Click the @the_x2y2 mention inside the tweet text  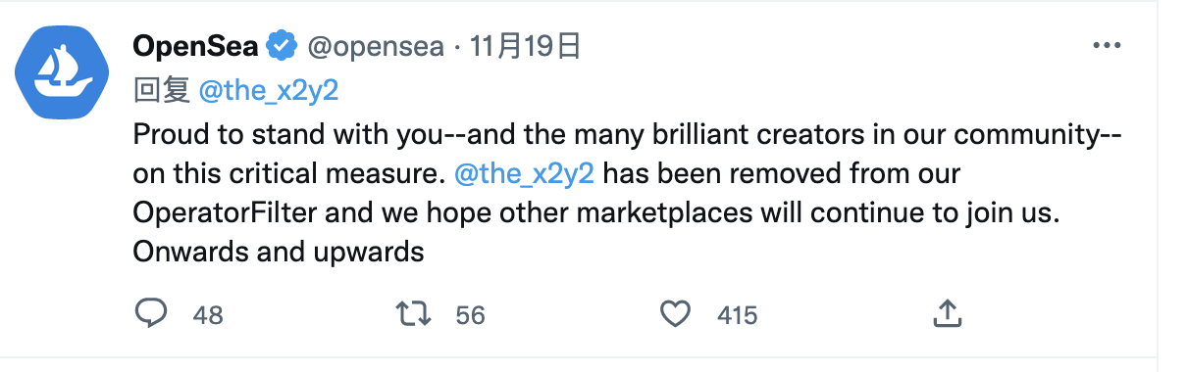[x=526, y=173]
